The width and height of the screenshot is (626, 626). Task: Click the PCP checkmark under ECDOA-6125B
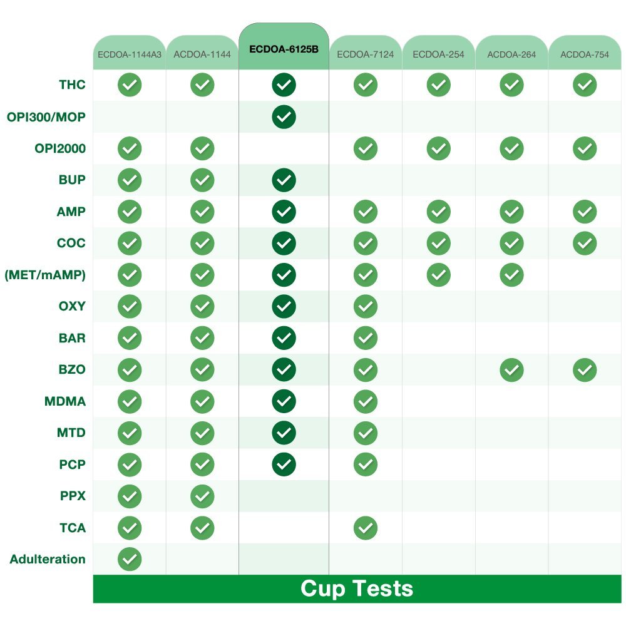pyautogui.click(x=284, y=464)
